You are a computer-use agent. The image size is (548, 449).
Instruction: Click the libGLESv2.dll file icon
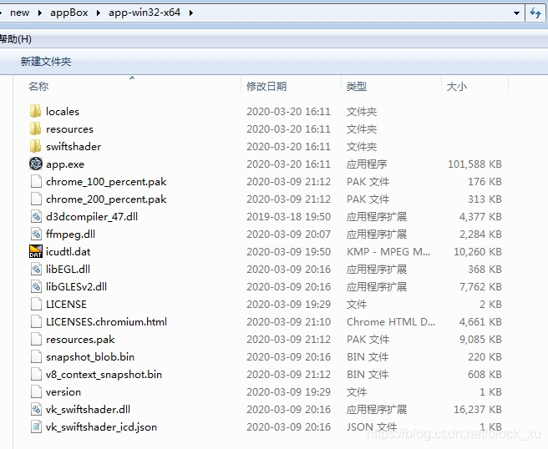(x=36, y=286)
